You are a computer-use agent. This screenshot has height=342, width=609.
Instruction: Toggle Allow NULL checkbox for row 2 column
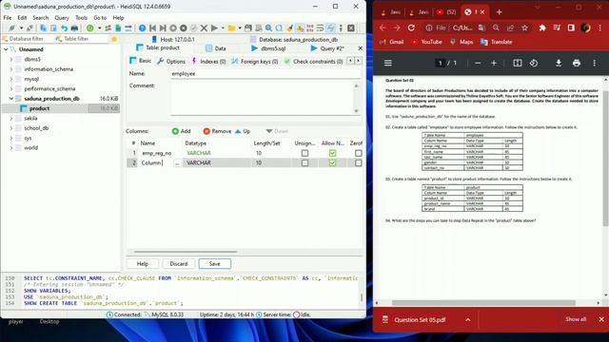tap(332, 162)
